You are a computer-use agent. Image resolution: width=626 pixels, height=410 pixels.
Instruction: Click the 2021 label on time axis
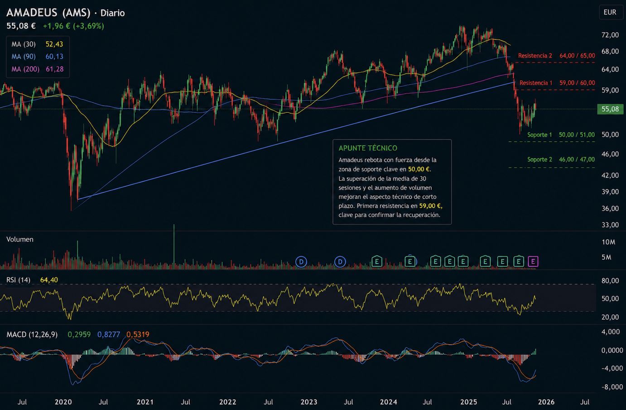pos(145,402)
